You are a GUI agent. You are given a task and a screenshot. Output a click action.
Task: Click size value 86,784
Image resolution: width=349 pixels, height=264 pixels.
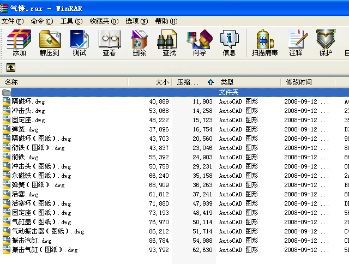[159, 241]
